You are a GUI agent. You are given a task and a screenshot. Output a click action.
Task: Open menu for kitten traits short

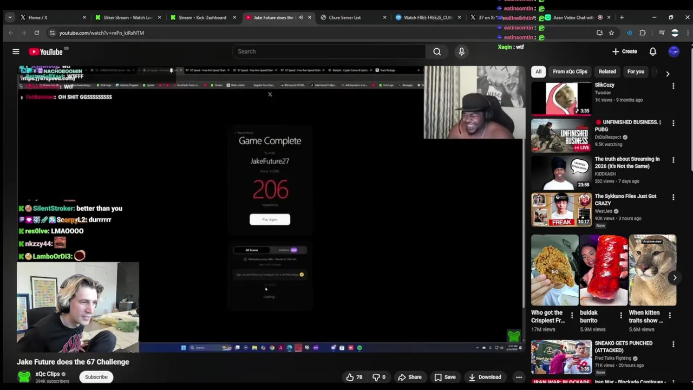[x=670, y=315]
